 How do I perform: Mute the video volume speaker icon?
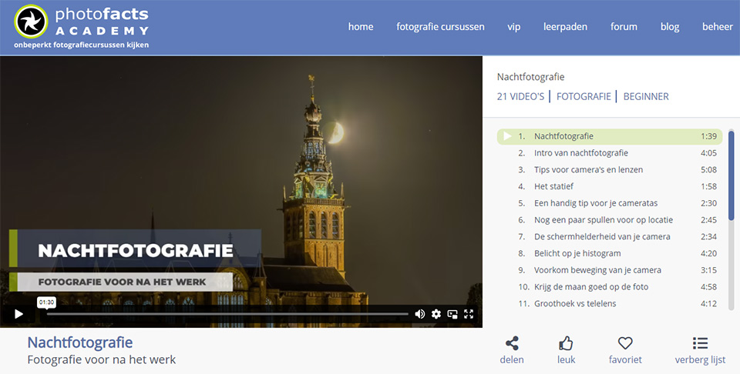coord(419,314)
